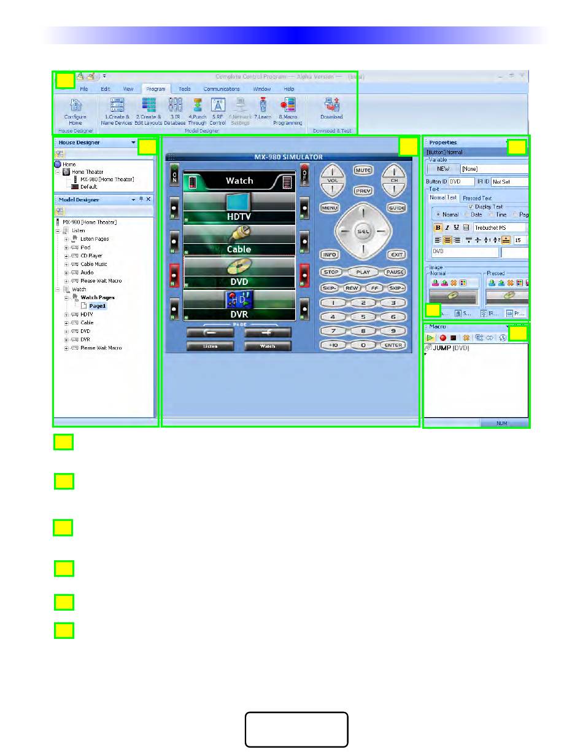Open Create & Name Devices
The height and width of the screenshot is (755, 583).
(116, 111)
